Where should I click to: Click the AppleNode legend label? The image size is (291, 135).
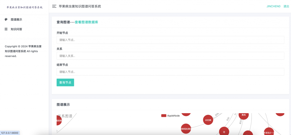pos(174,116)
